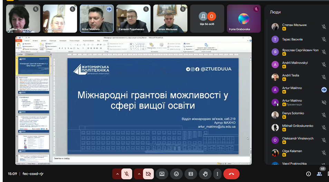Click Iryna Grabovska's participant tile
329x182 pixels.
[x=243, y=19]
